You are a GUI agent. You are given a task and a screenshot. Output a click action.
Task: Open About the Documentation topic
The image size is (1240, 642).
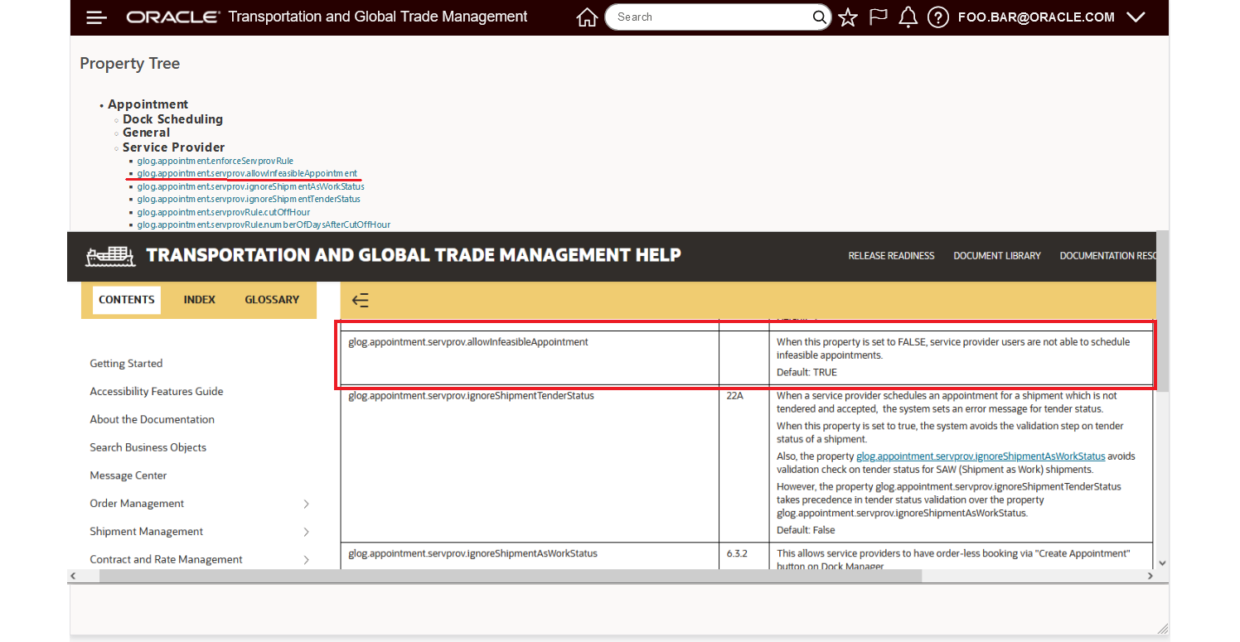point(152,420)
